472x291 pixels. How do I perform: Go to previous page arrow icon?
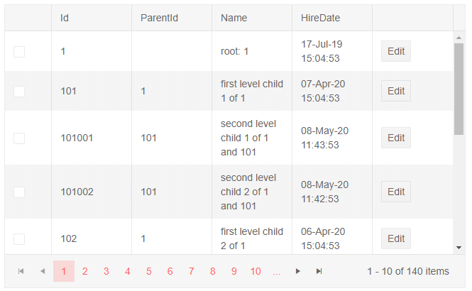(x=42, y=271)
